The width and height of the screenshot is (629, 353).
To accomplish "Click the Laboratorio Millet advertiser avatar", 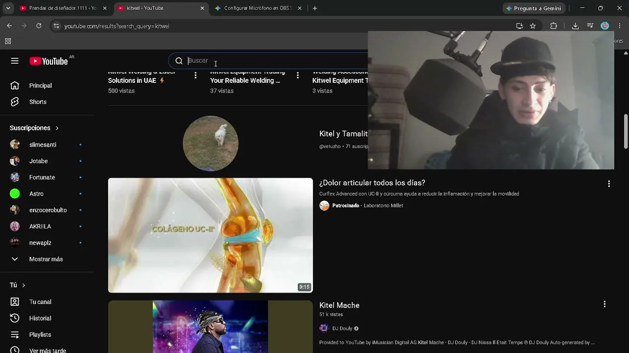I will tap(324, 206).
